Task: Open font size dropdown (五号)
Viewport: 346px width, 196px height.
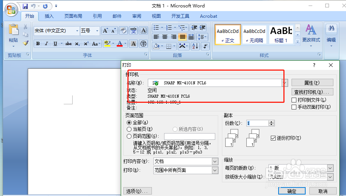Action: point(97,31)
